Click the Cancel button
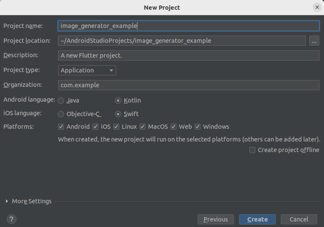 (299, 219)
